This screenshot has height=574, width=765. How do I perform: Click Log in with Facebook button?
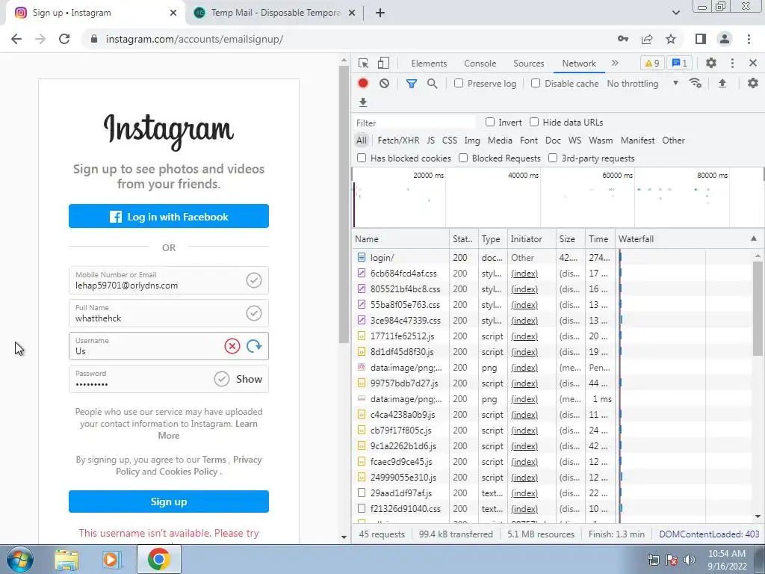tap(169, 216)
